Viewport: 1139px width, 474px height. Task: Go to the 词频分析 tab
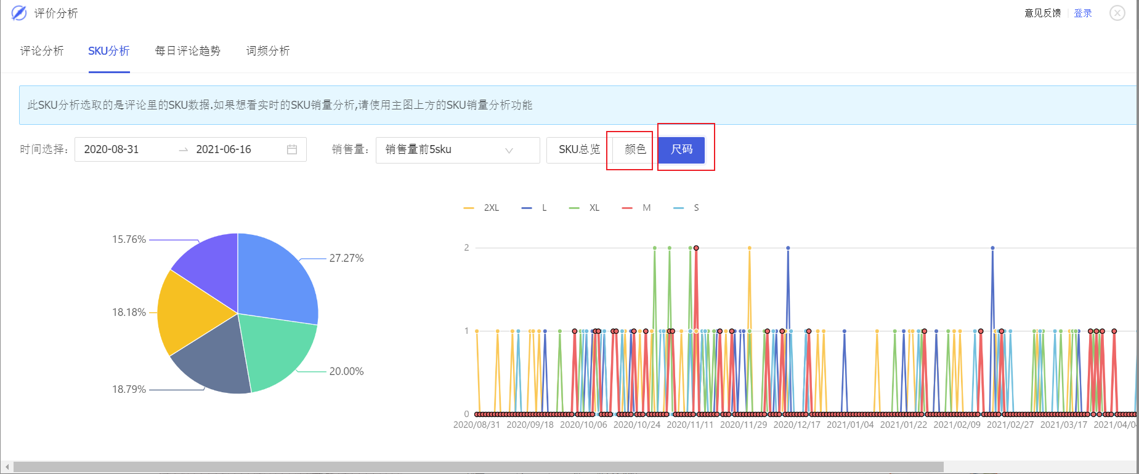coord(268,51)
